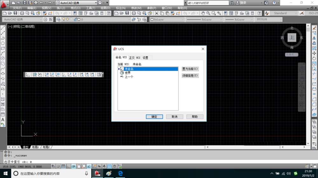318x178 pixels.
Task: Select the Rectangle draw tool
Action: coord(3,48)
